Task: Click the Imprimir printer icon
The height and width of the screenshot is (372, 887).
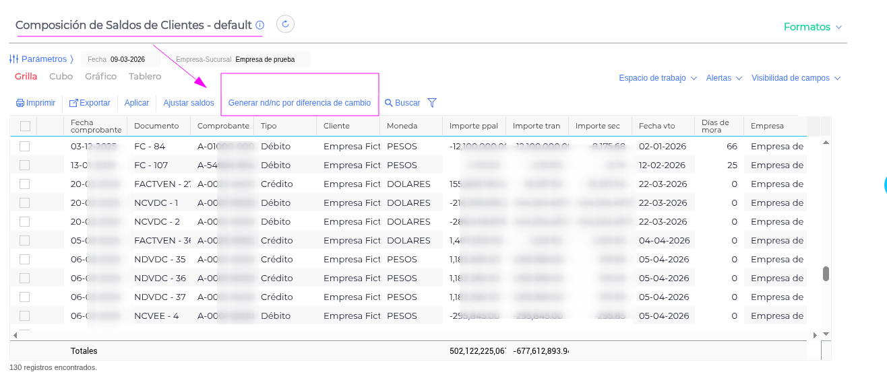Action: coord(20,103)
